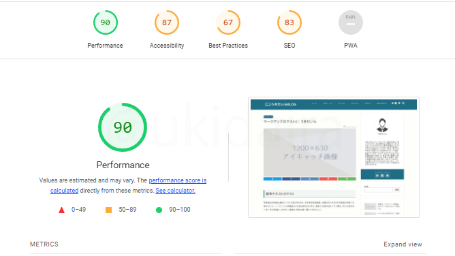This screenshot has height=256, width=455.
Task: Click the Best Practices label
Action: (x=228, y=46)
